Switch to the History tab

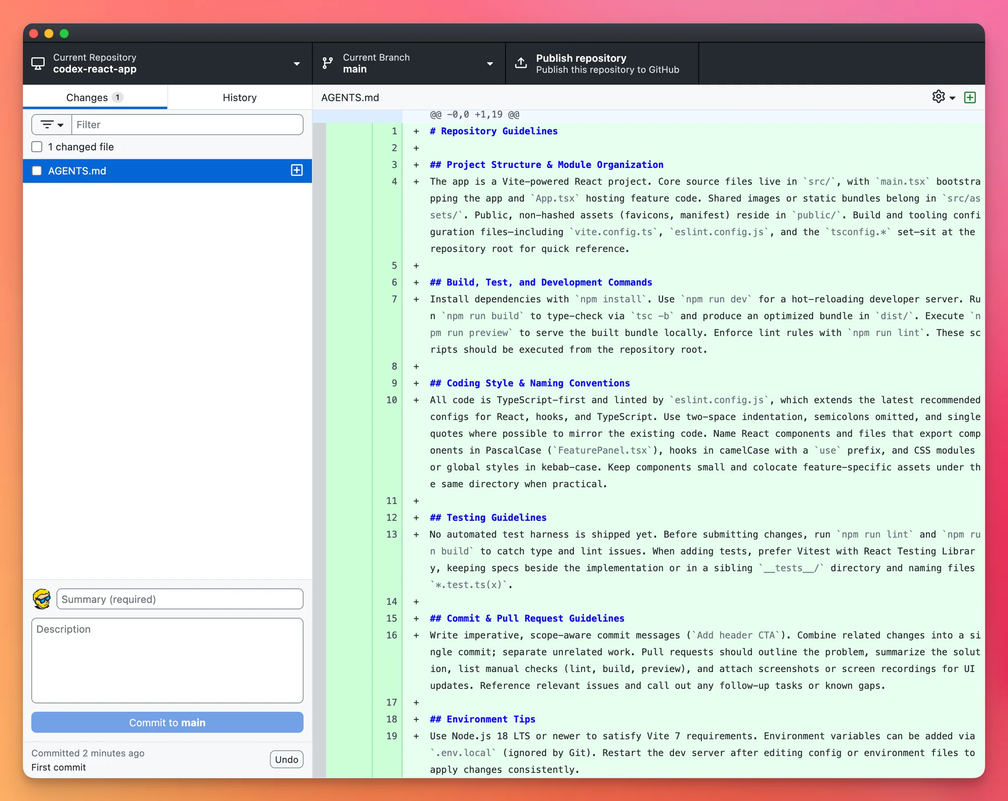pos(239,97)
